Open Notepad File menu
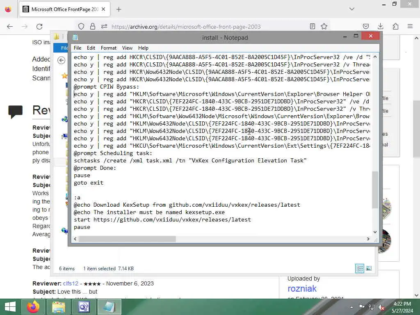The image size is (420, 315). tap(78, 48)
